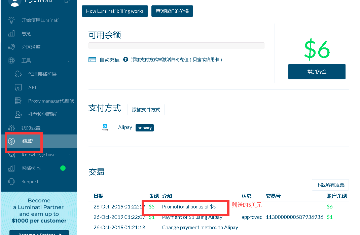
Task: Click the 自动充值 auto-recharge label
Action: pyautogui.click(x=110, y=60)
